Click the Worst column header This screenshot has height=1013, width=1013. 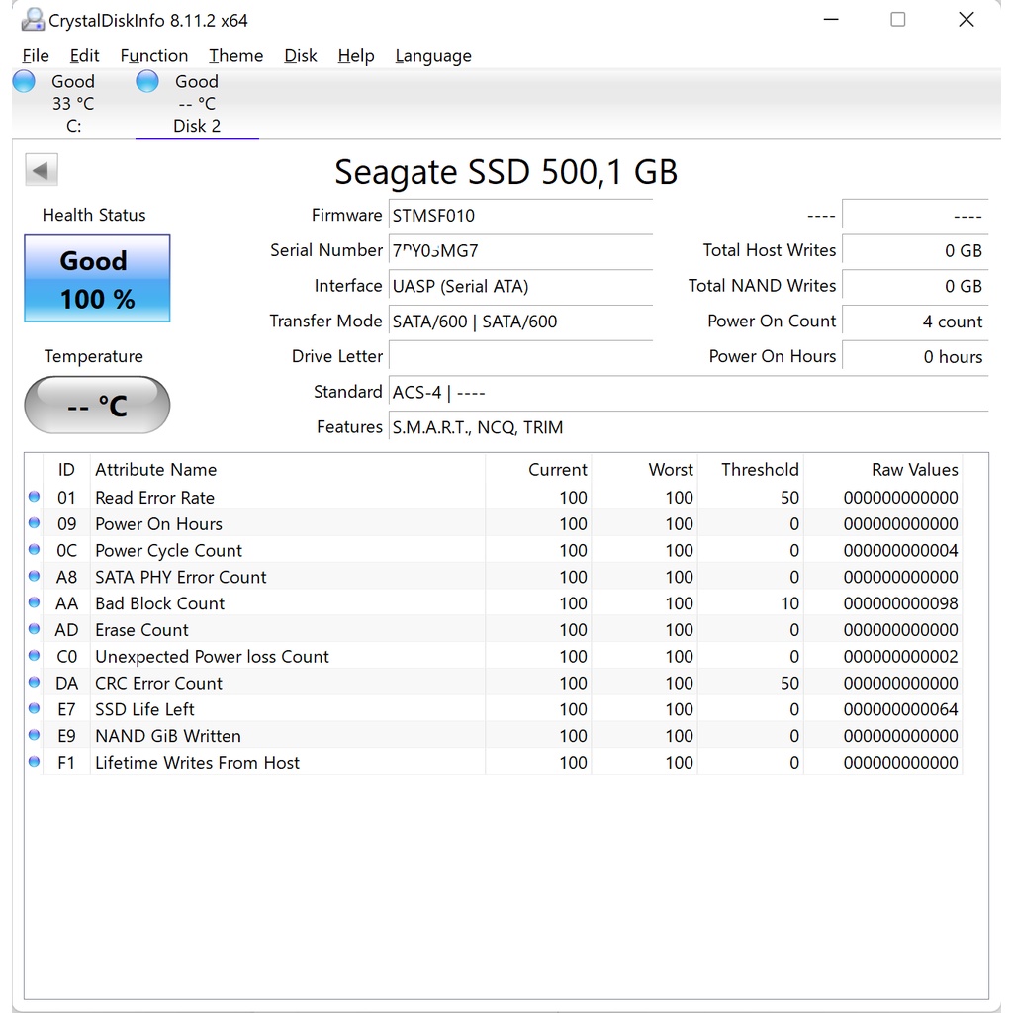(644, 470)
